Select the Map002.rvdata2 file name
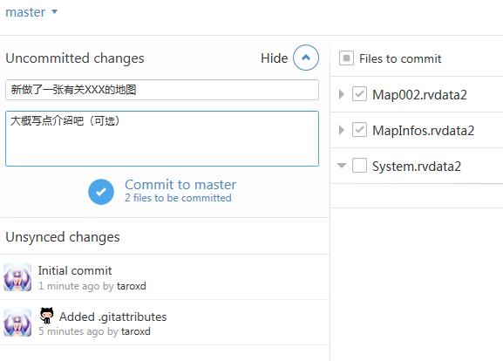 click(x=419, y=95)
